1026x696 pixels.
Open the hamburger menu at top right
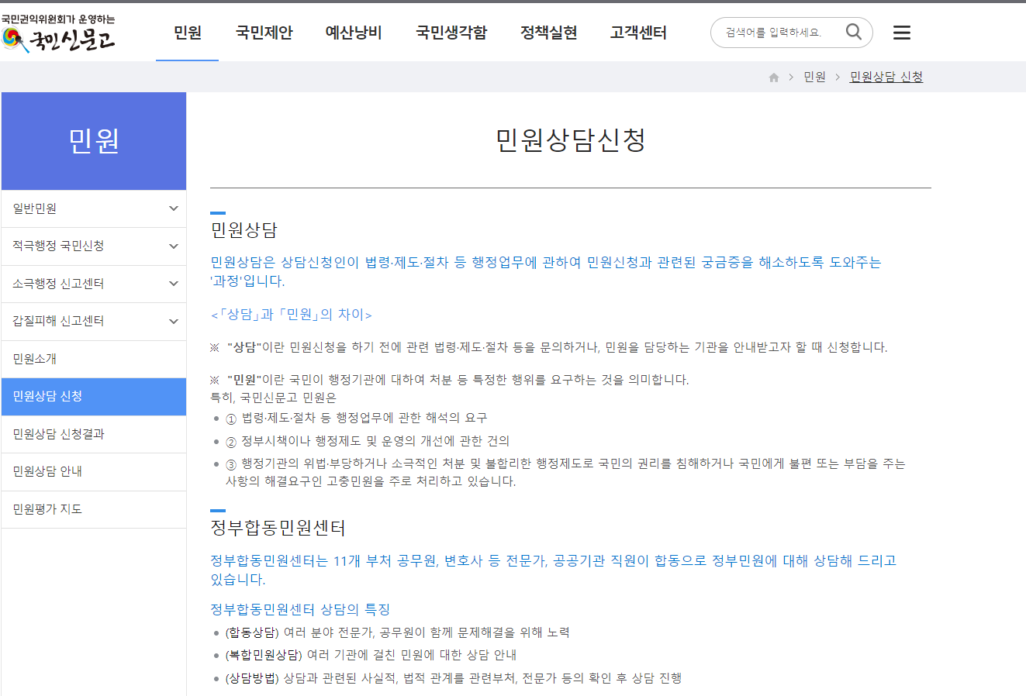tap(901, 32)
